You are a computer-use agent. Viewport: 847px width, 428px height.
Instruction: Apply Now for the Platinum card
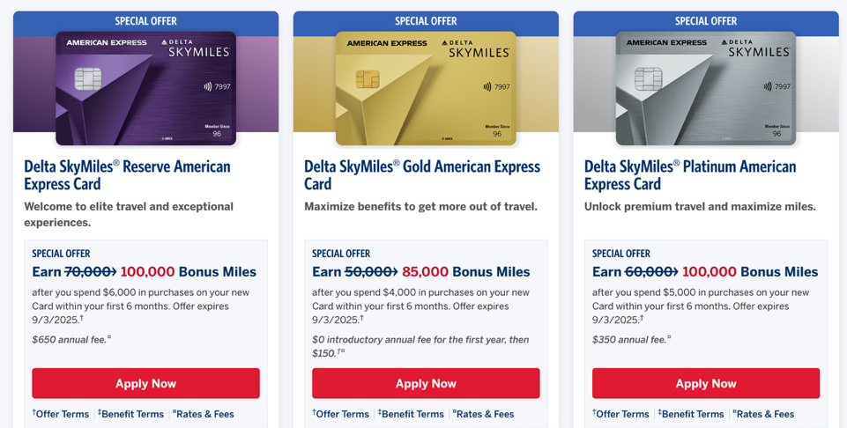(x=705, y=383)
